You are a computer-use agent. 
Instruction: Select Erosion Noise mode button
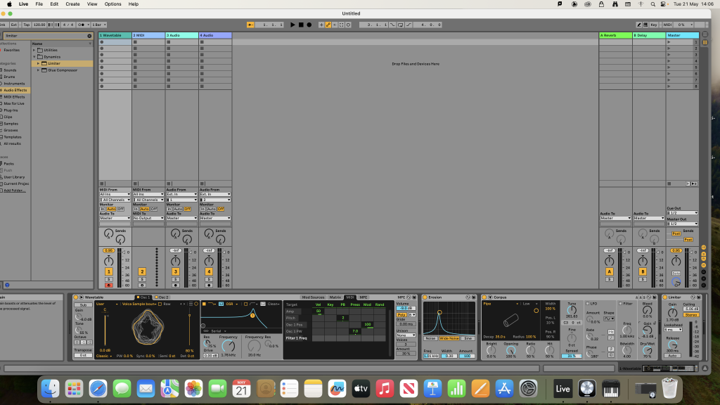430,338
